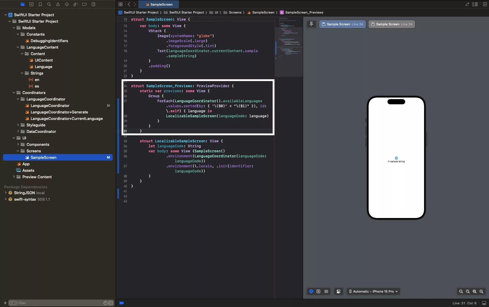Go back in editor history

click(x=129, y=4)
